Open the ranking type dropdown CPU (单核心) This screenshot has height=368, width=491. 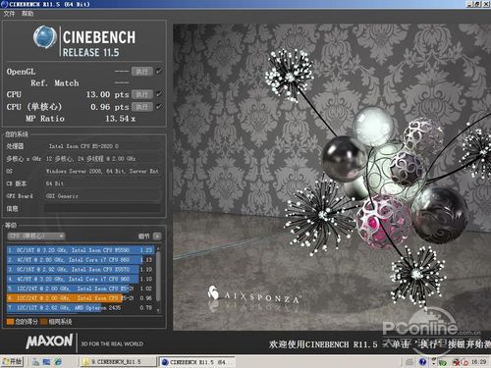click(x=36, y=236)
